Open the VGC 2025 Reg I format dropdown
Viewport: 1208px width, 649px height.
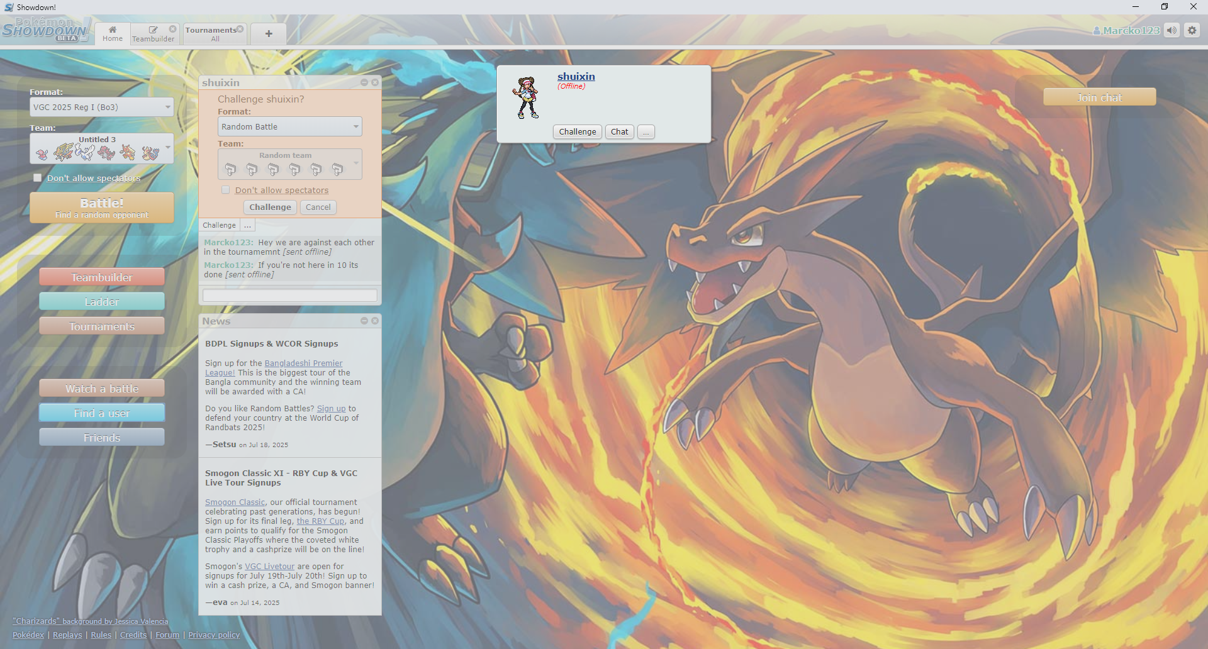(102, 107)
